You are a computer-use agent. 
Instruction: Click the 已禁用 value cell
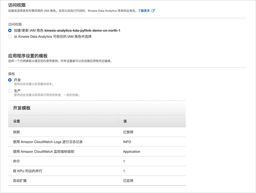click(128, 132)
